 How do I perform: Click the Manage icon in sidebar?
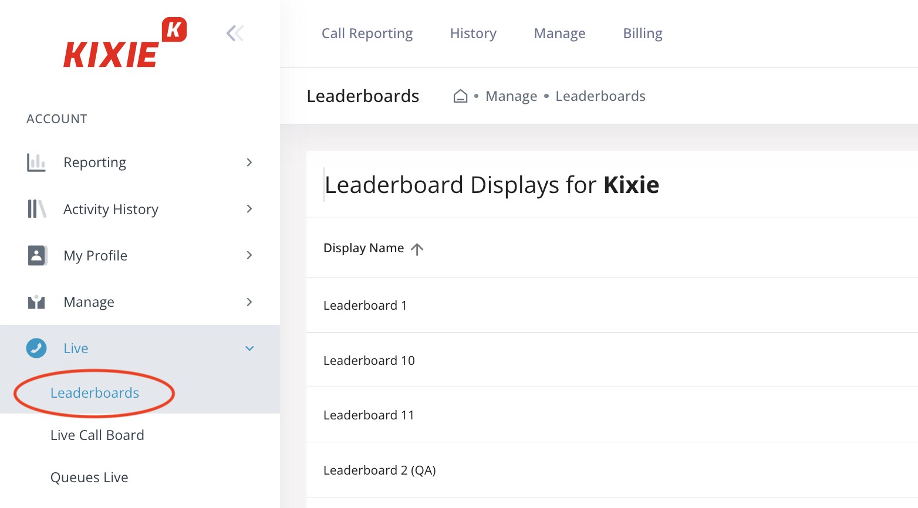[36, 302]
